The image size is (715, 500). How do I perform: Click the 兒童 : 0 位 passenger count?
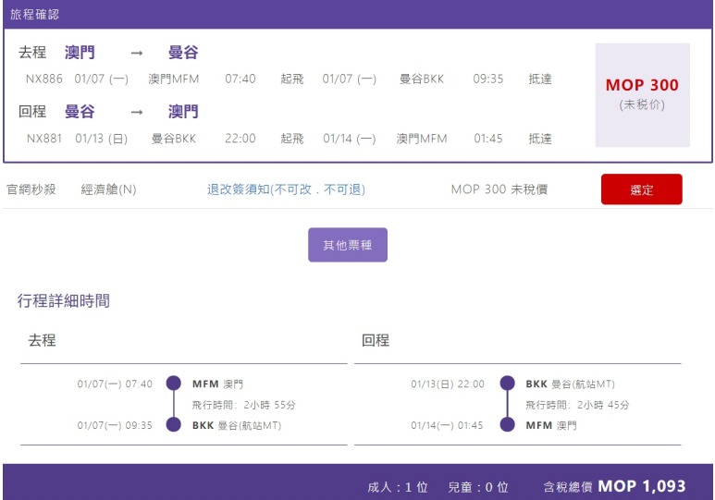pos(478,487)
